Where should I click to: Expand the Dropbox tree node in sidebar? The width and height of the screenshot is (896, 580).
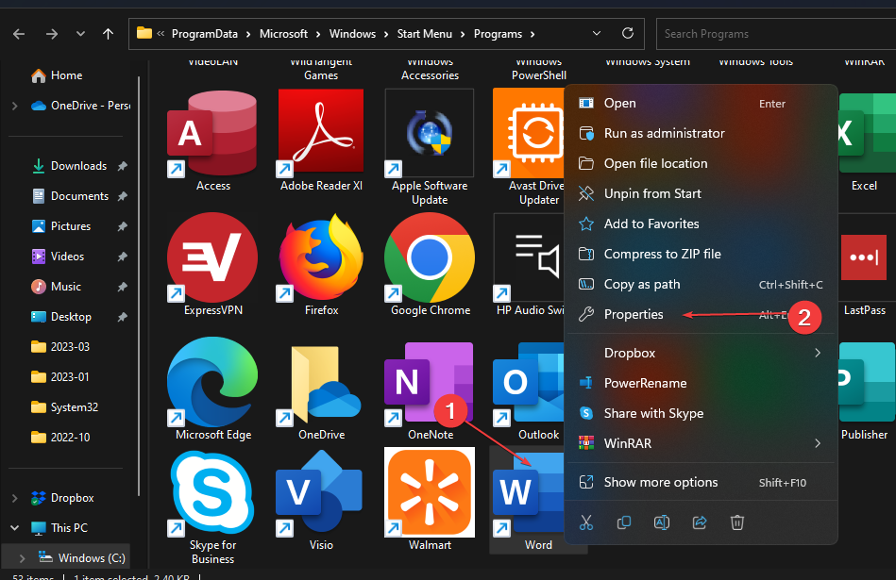coord(15,498)
